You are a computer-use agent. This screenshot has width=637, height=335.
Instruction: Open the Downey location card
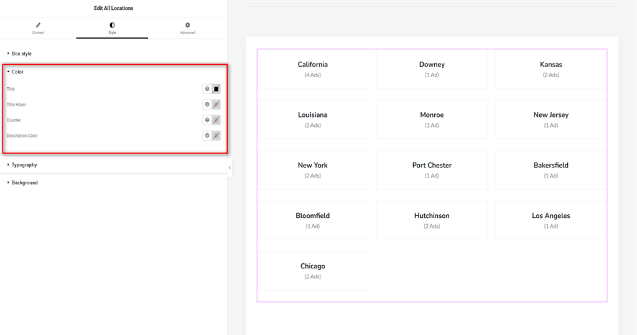[432, 69]
